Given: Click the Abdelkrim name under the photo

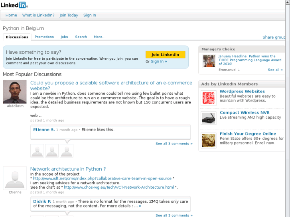Looking at the screenshot, I should click(15, 106).
